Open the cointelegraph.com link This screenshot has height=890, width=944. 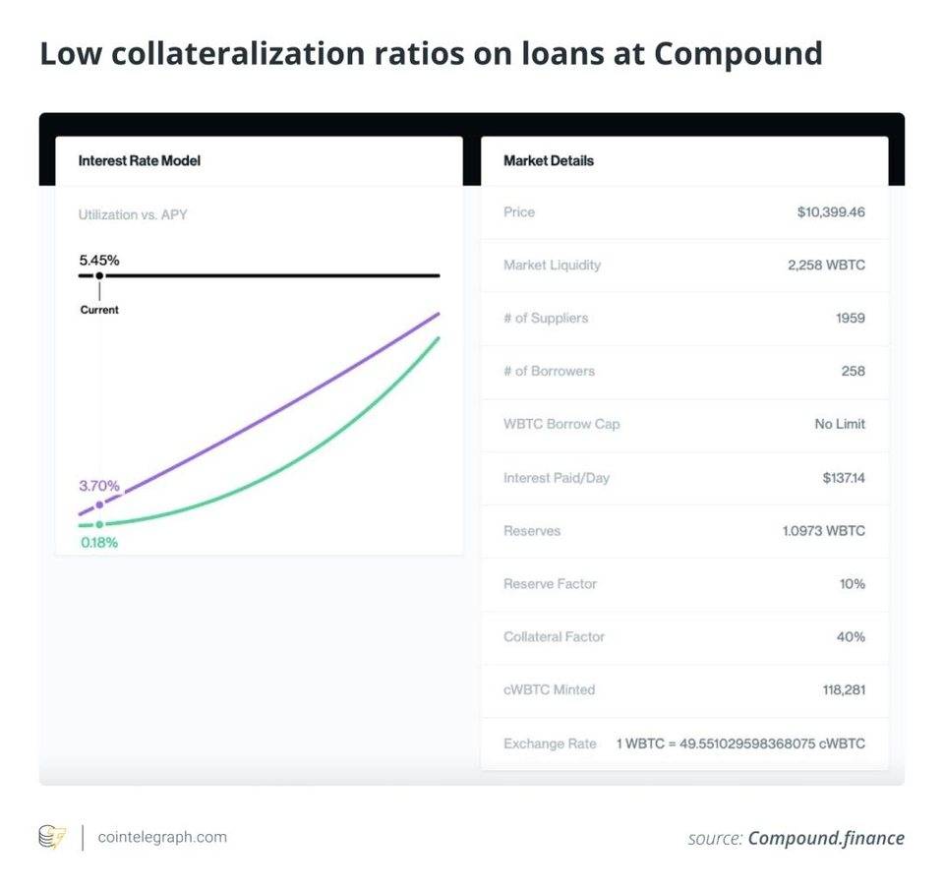coord(162,837)
